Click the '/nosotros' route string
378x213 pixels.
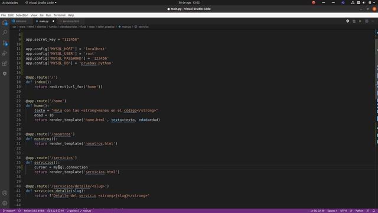62,134
